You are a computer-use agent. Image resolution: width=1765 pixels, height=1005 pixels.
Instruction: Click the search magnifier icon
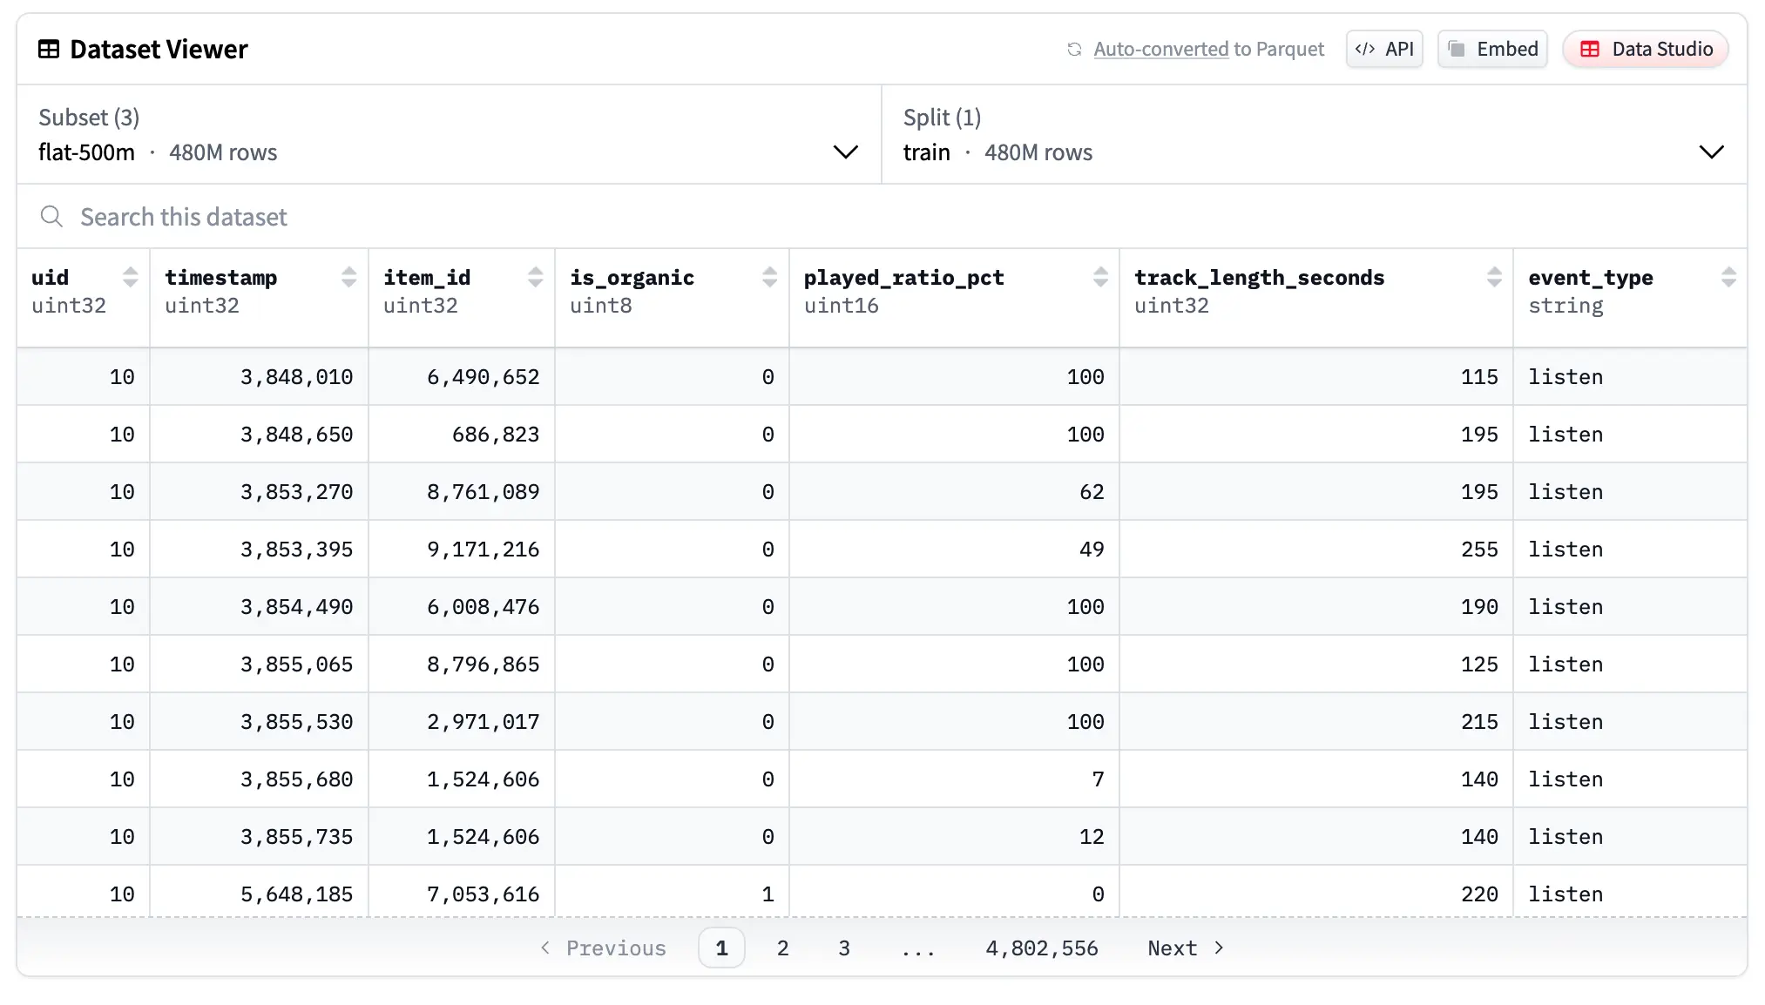pyautogui.click(x=51, y=216)
